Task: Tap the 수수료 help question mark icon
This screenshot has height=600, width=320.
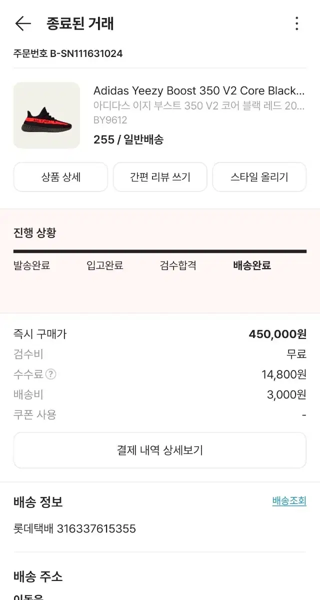Action: click(x=50, y=374)
